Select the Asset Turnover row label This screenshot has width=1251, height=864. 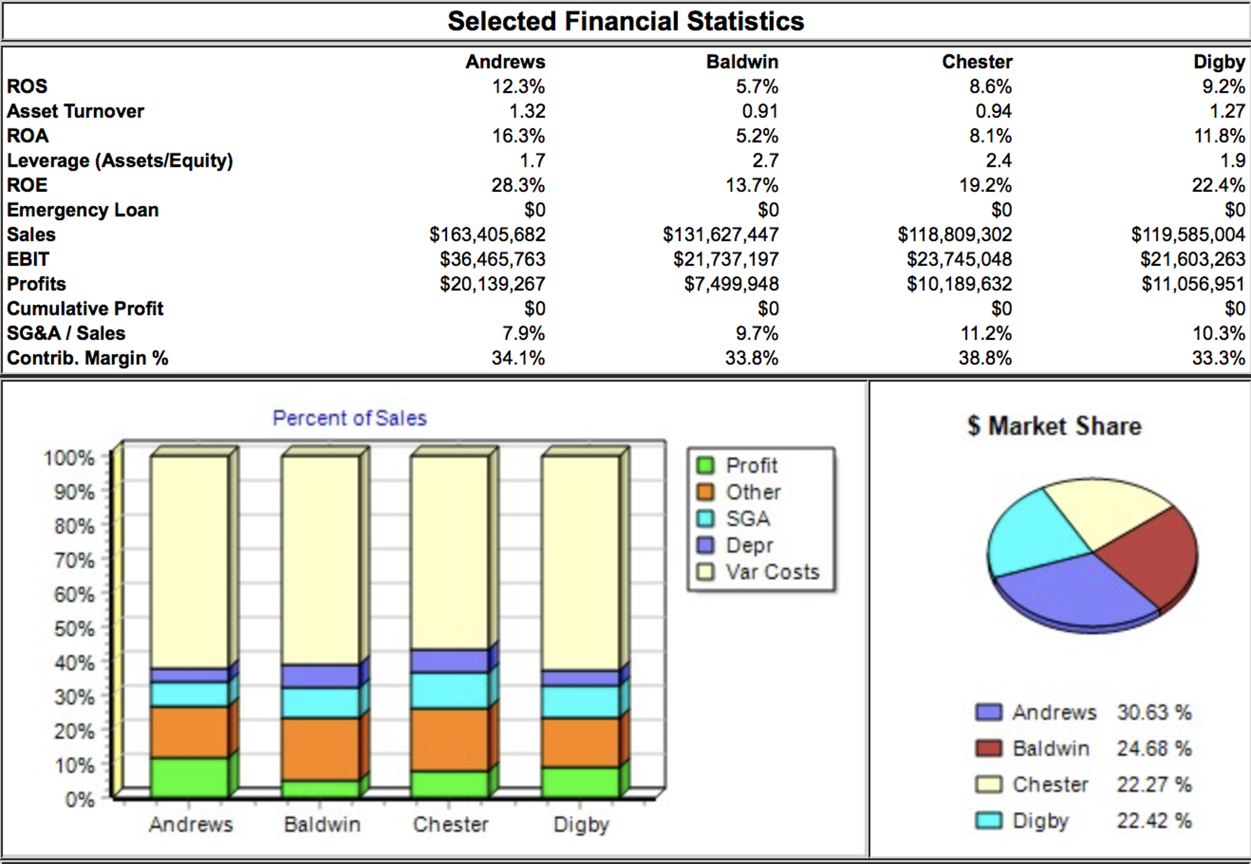coord(75,111)
